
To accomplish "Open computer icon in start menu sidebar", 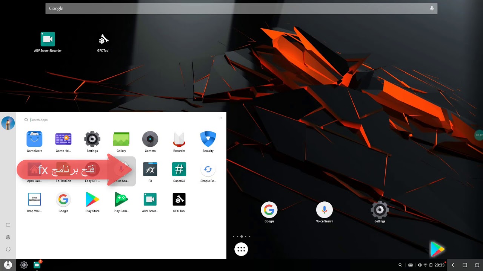I will (x=8, y=225).
